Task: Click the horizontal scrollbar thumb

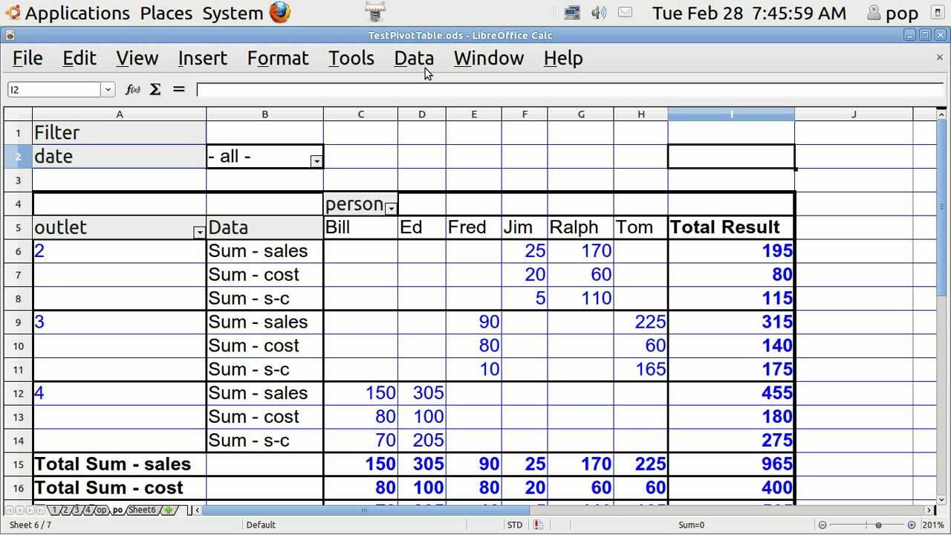Action: click(366, 510)
